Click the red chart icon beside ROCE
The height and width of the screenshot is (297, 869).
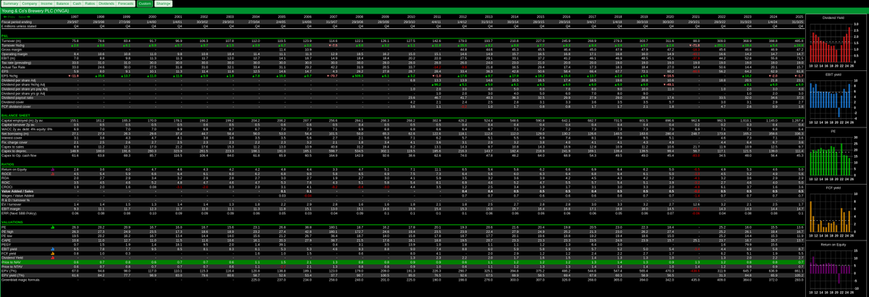coord(52,173)
